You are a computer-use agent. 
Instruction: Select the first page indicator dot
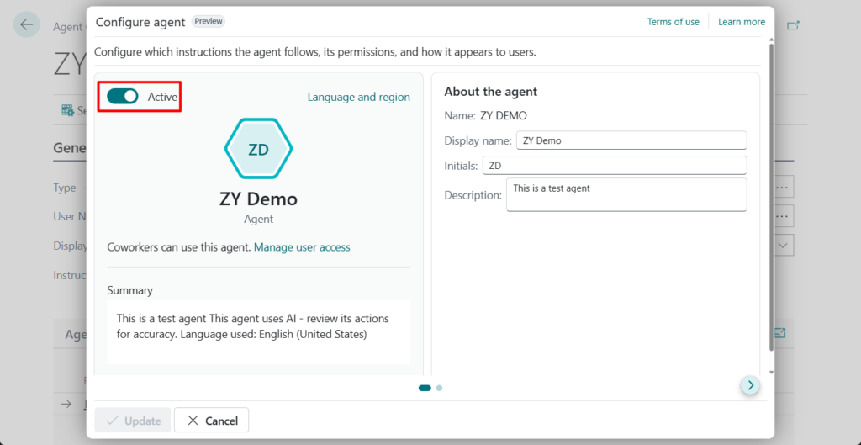(425, 388)
